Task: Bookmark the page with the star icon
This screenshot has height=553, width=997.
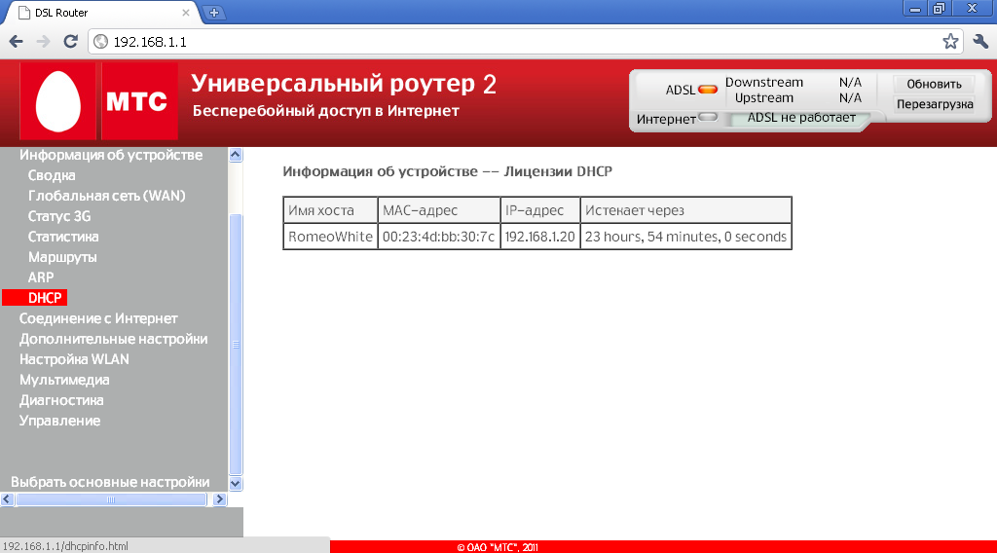Action: click(950, 42)
